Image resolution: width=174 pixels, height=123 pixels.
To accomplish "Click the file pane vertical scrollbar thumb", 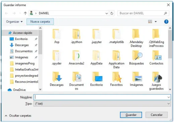I will point(170,44).
